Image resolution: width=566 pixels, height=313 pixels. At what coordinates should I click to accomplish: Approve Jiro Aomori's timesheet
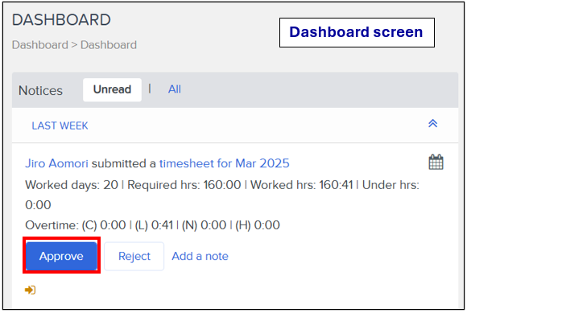(61, 256)
